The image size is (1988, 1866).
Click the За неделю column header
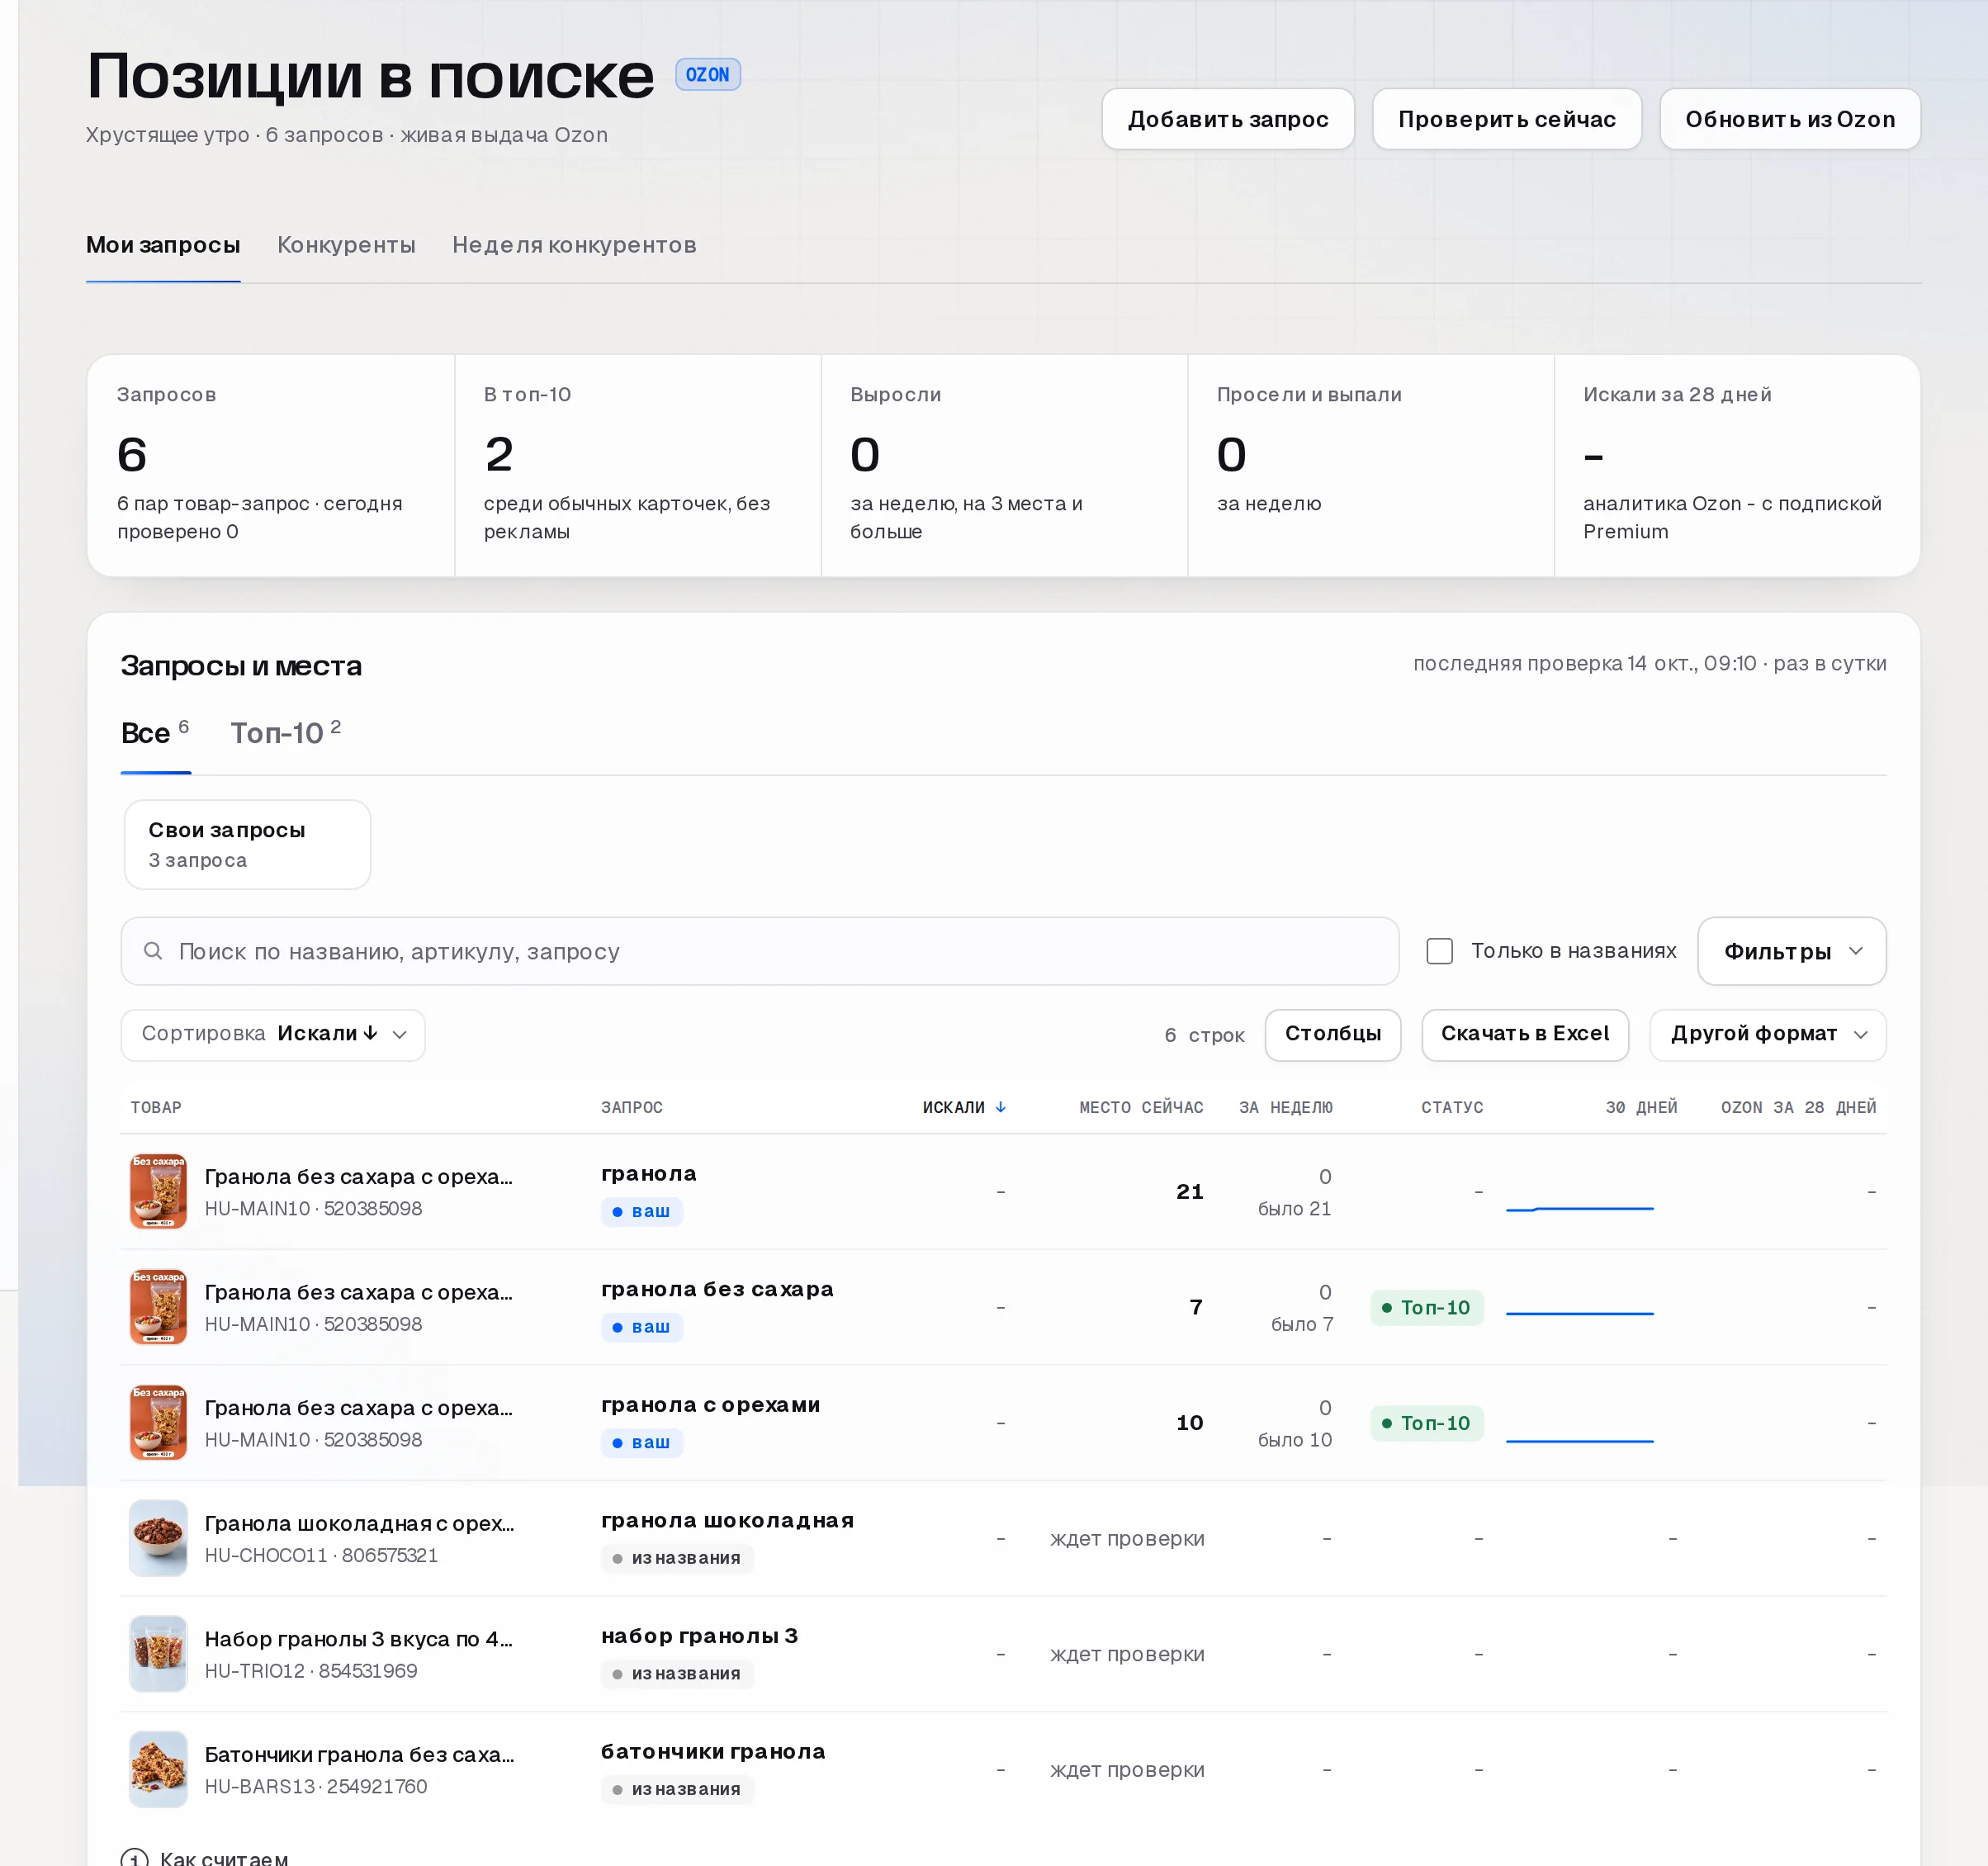(x=1285, y=1107)
